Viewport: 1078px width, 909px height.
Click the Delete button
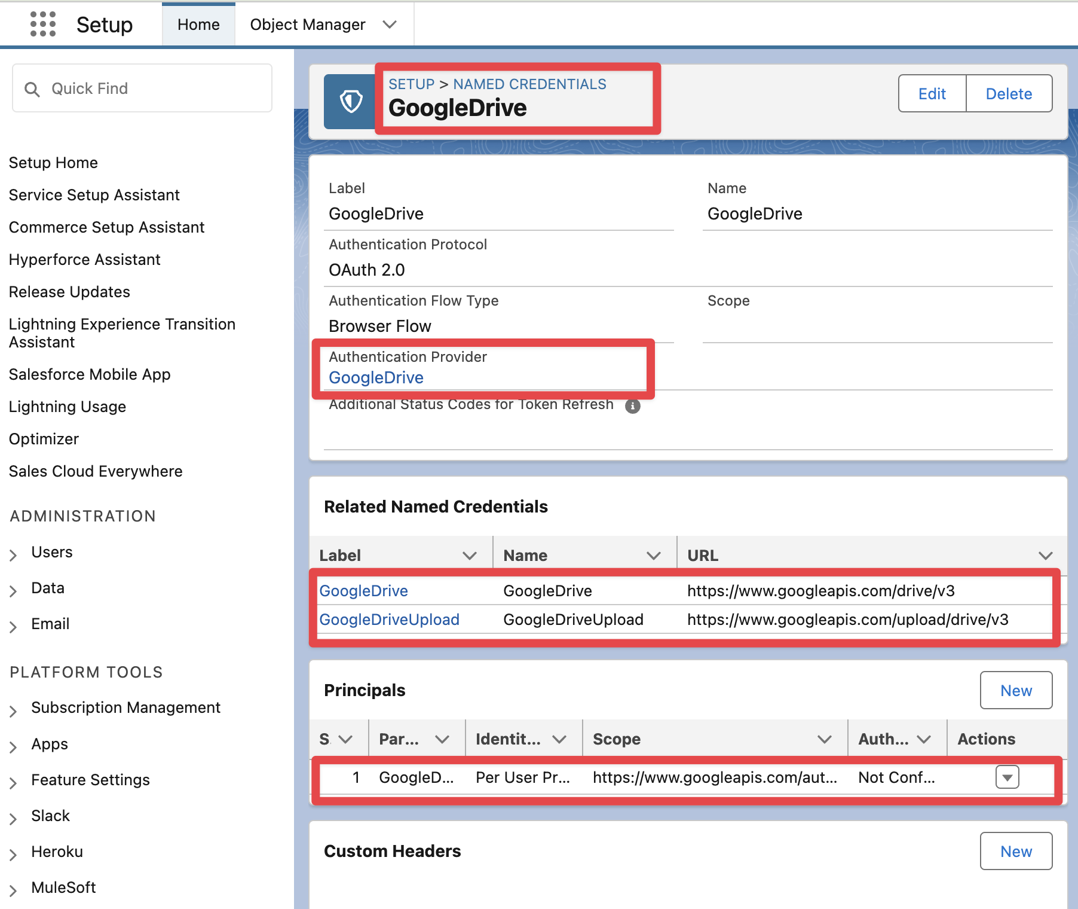[1009, 93]
